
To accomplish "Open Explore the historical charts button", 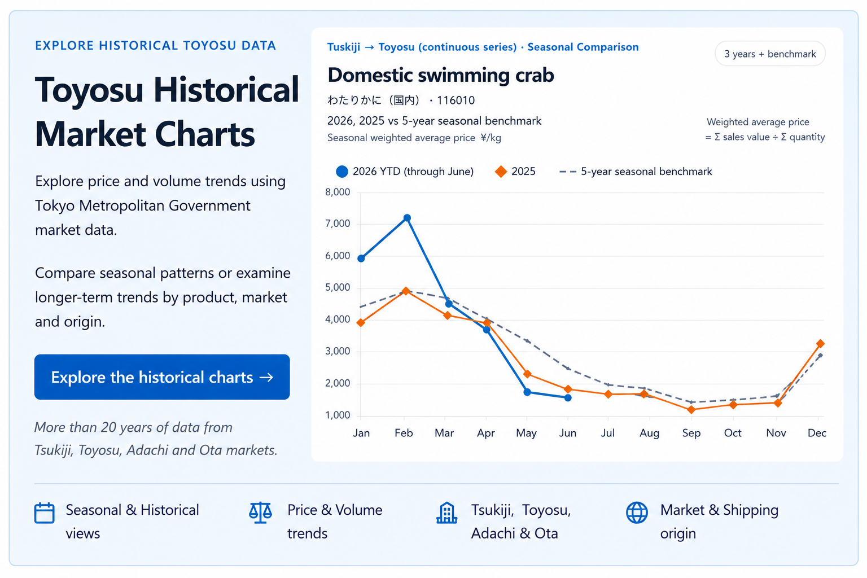I will click(162, 377).
